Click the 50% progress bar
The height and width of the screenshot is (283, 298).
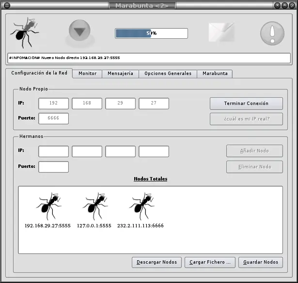[x=151, y=33]
